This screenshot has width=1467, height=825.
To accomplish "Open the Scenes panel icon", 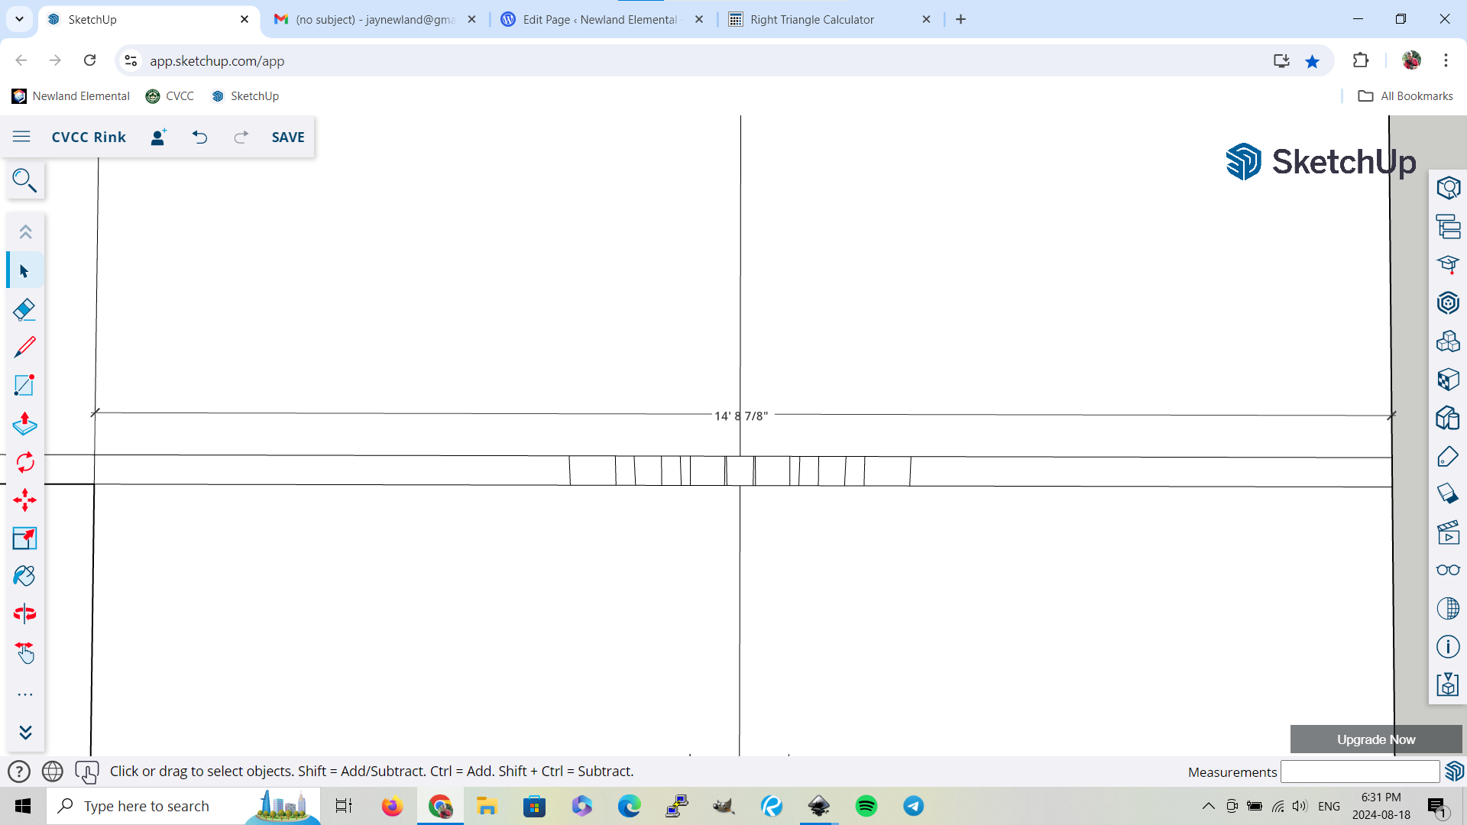I will coord(1448,532).
